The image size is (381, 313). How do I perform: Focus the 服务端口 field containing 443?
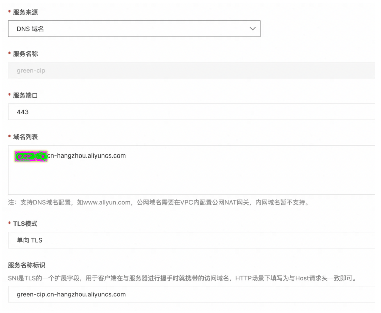(190, 112)
